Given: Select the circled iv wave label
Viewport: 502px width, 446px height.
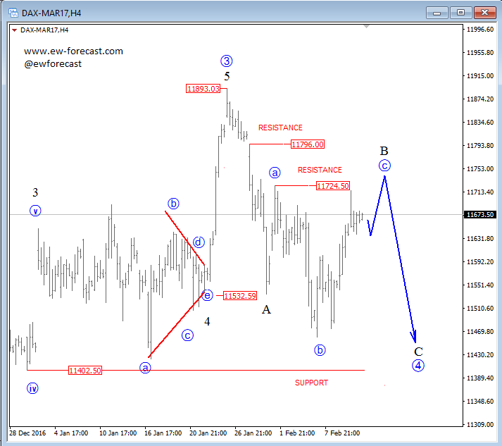Looking at the screenshot, I should [32, 388].
